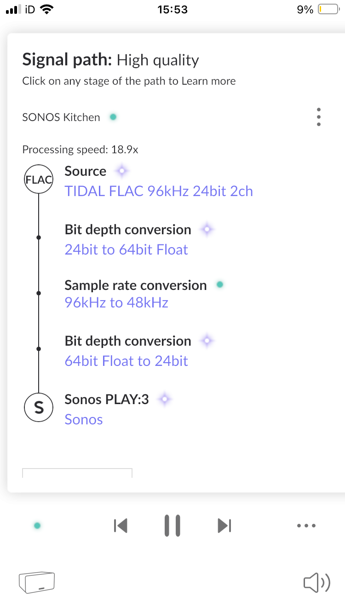The width and height of the screenshot is (345, 614).
Task: Skip to the next track
Action: click(224, 525)
